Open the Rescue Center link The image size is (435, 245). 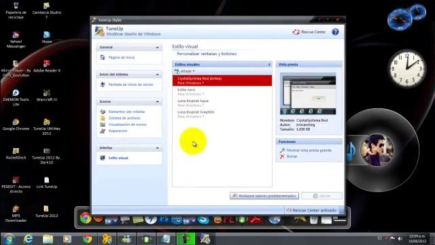coord(309,32)
